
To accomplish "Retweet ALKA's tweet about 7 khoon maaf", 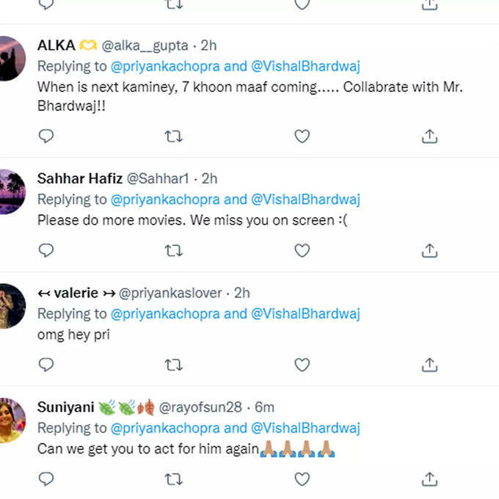I will pyautogui.click(x=173, y=136).
